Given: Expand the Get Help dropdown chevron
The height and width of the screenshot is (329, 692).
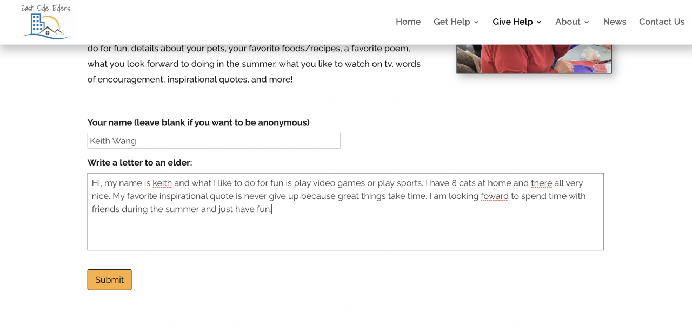Looking at the screenshot, I should pos(476,22).
